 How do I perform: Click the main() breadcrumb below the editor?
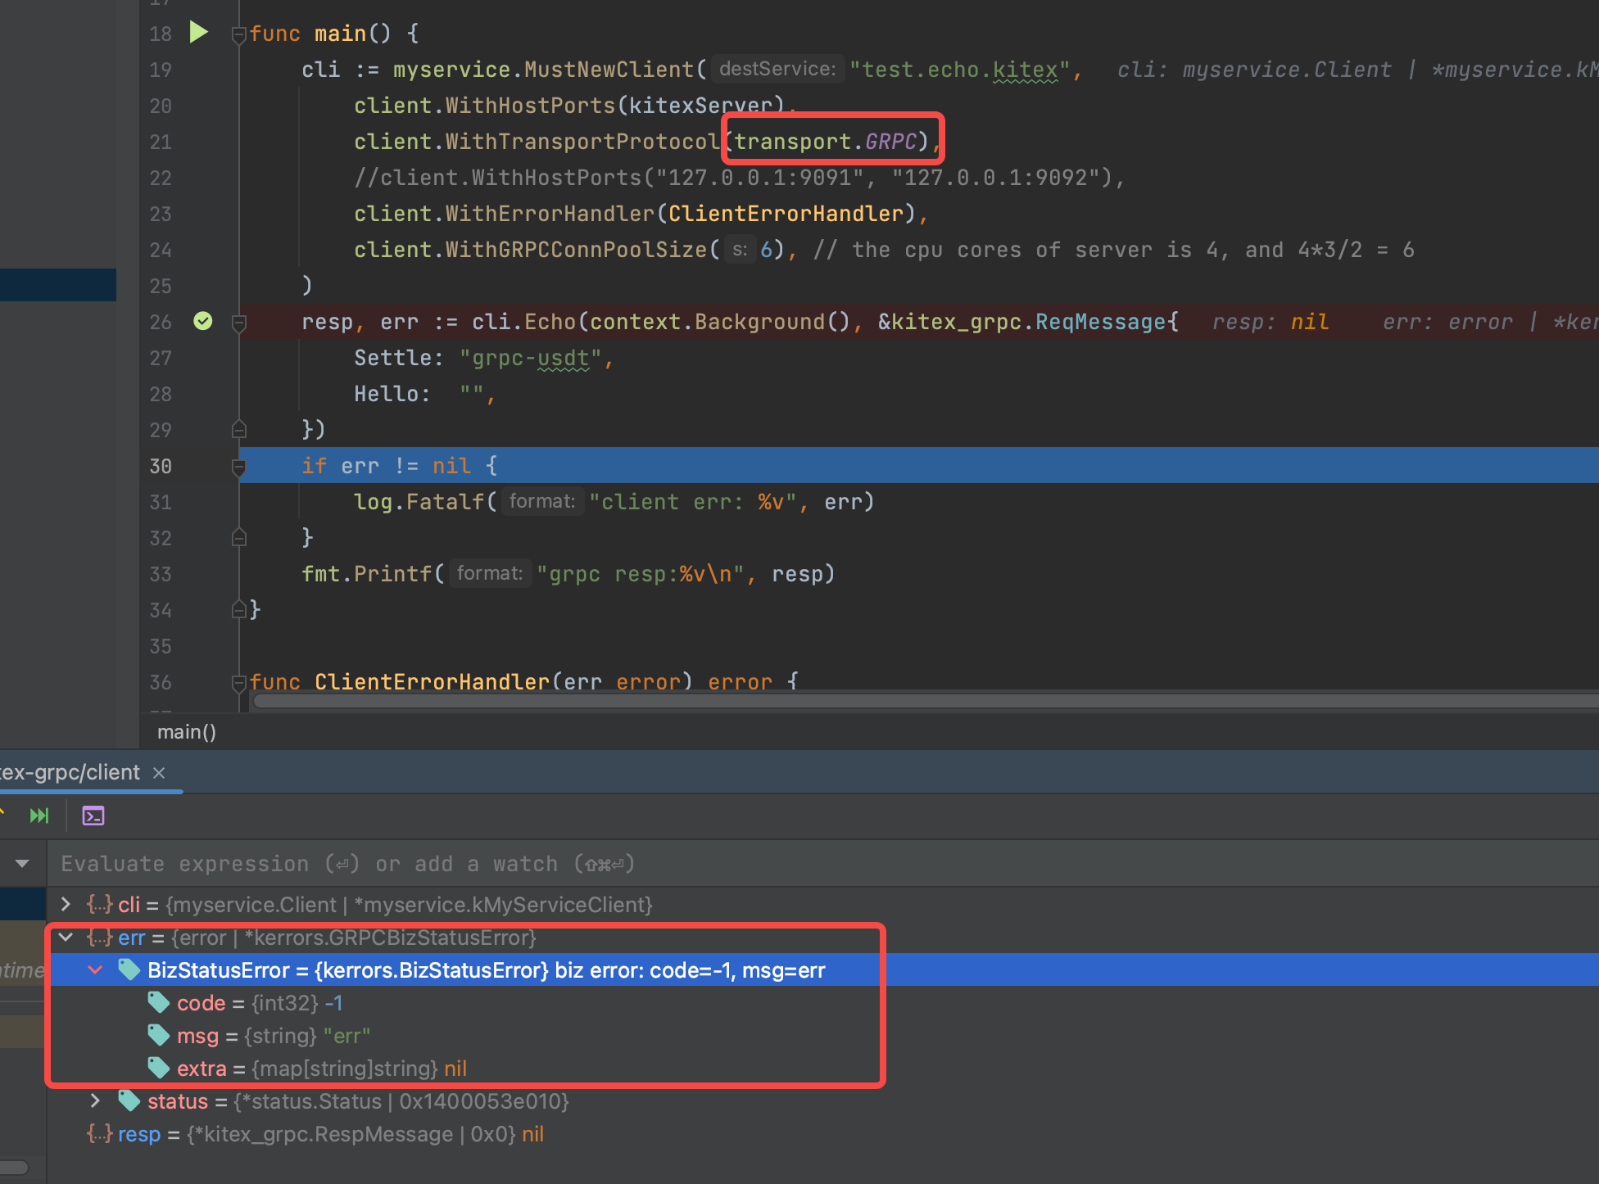tap(187, 731)
